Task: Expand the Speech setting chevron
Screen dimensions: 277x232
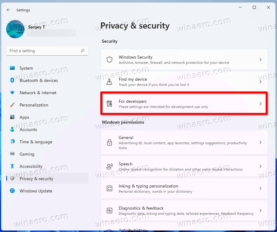Action: [x=260, y=166]
